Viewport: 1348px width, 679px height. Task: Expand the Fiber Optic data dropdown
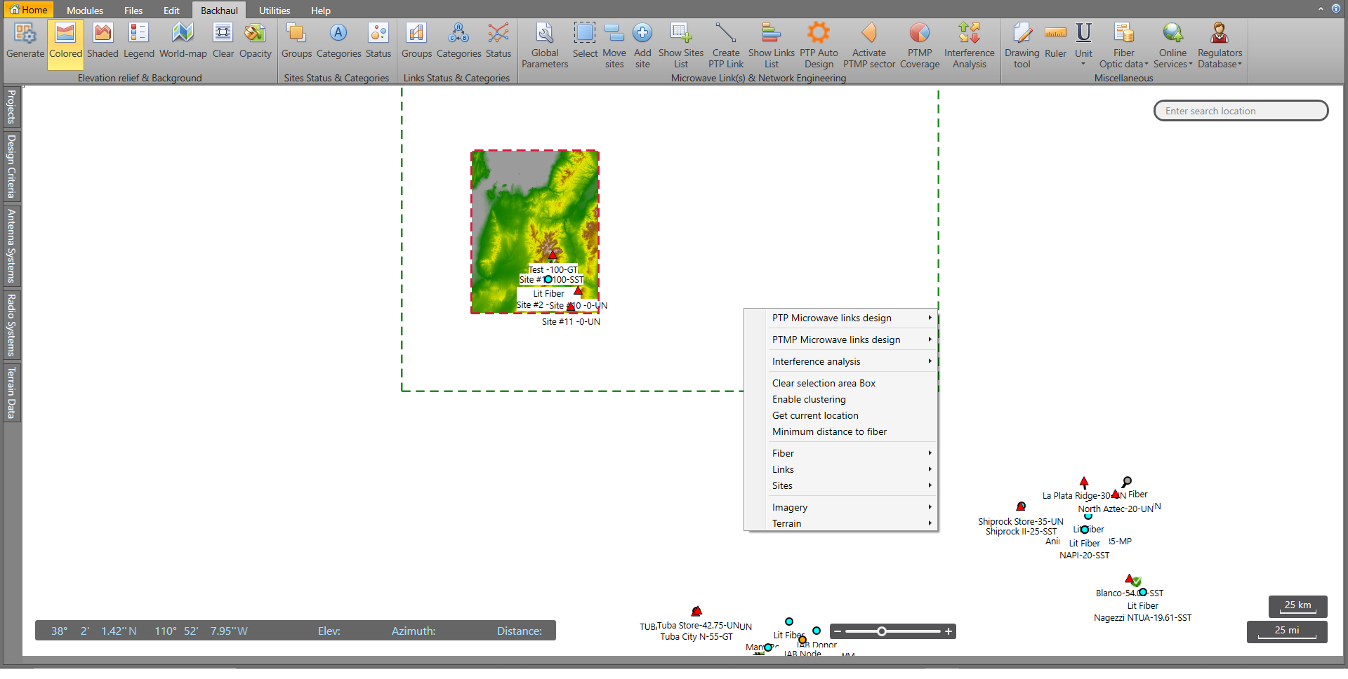1123,43
